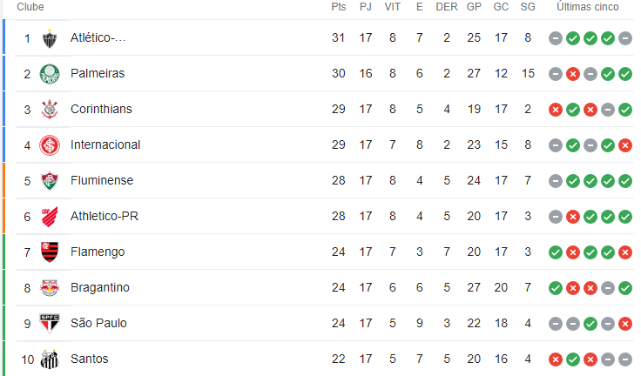Image resolution: width=641 pixels, height=376 pixels.
Task: Click the Bragantino Red Bull logo
Action: (x=50, y=288)
